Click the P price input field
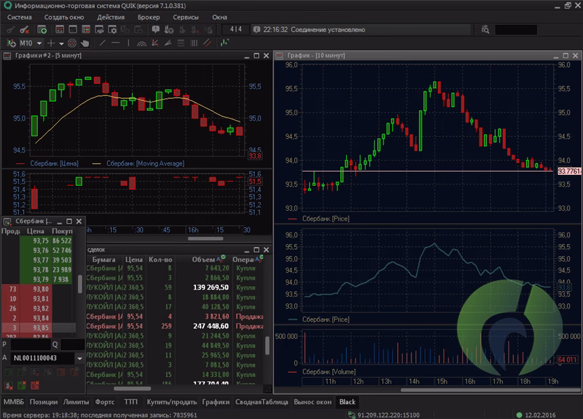This screenshot has width=583, height=419. pos(31,344)
